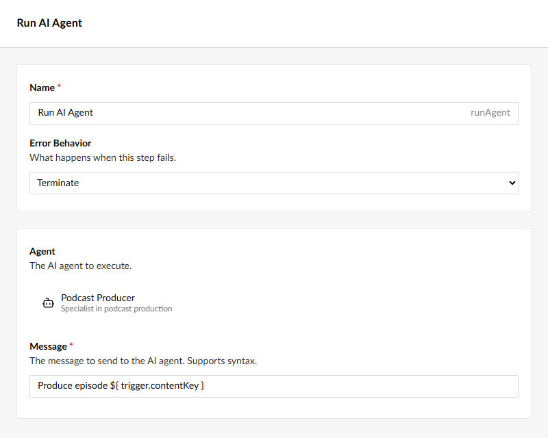Viewport: 548px width, 438px height.
Task: Select the Podcast Producer agent
Action: [x=107, y=302]
